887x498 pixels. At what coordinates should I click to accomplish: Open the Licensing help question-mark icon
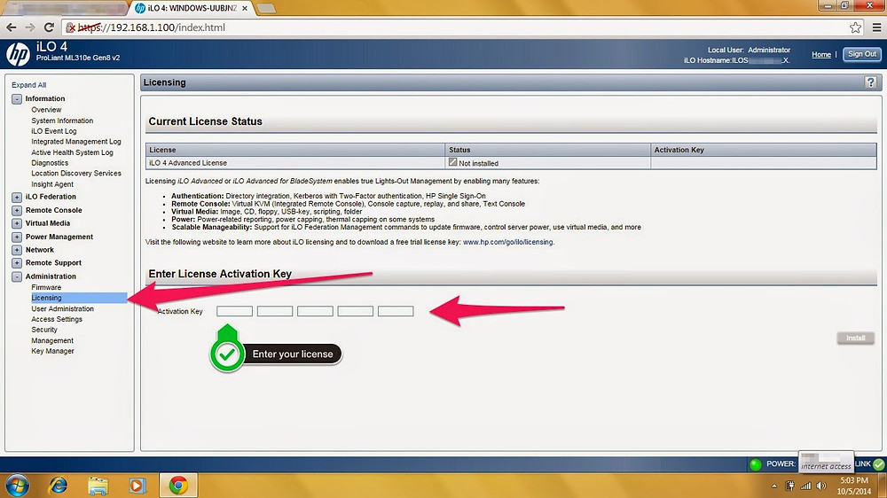pyautogui.click(x=870, y=82)
